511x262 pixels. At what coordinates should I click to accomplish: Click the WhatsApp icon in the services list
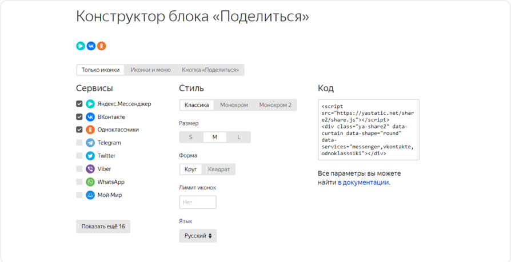[x=90, y=182]
